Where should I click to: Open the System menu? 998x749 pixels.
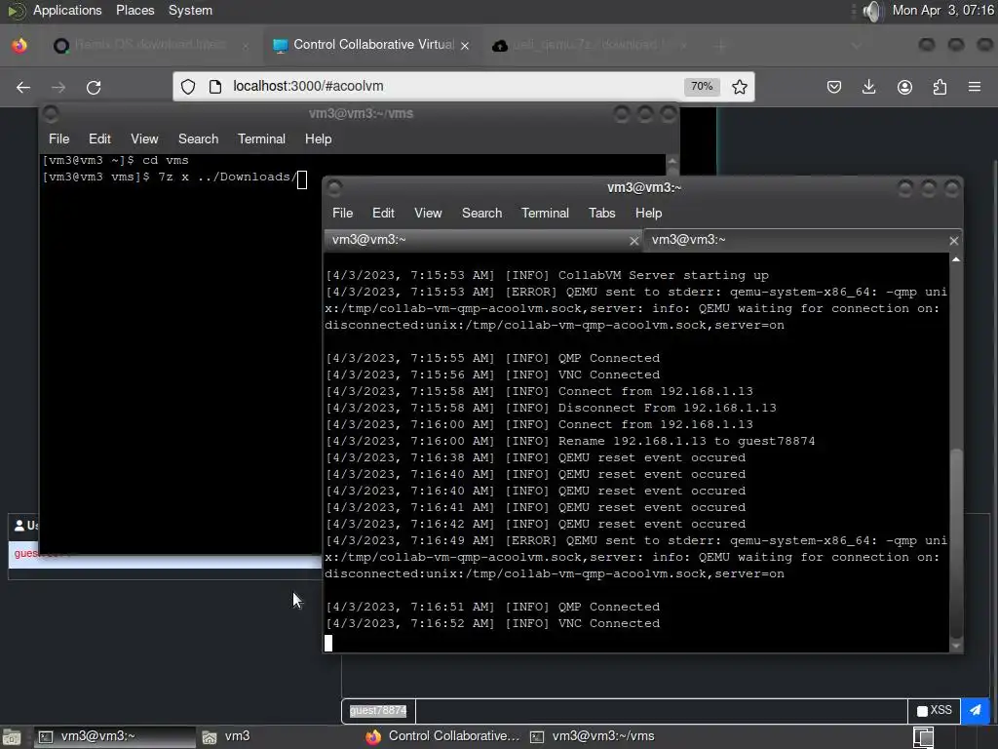pyautogui.click(x=190, y=10)
